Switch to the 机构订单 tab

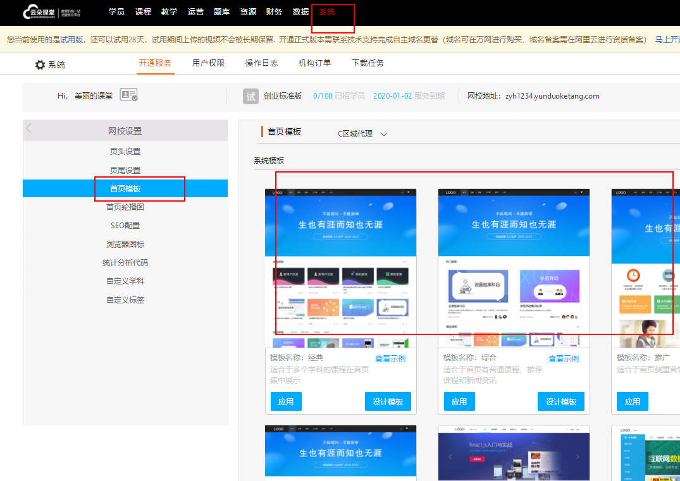pos(314,63)
